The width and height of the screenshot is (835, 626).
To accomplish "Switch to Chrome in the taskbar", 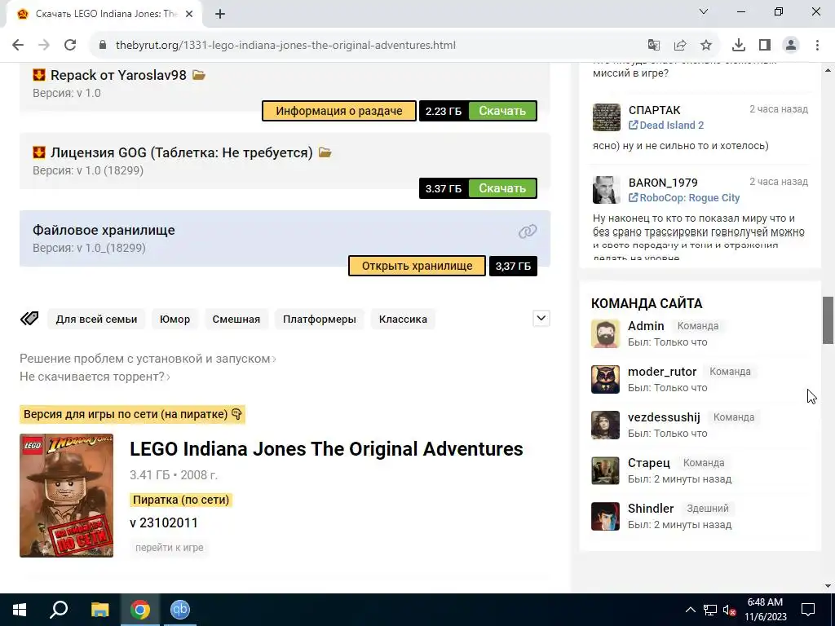I will click(x=140, y=610).
